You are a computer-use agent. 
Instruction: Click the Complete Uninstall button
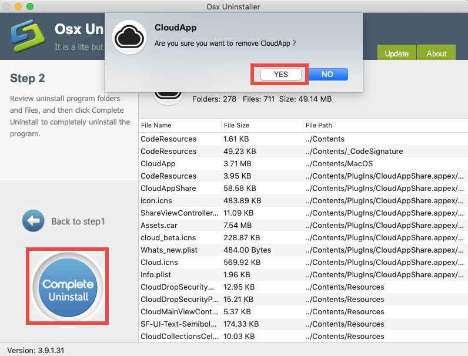pos(68,287)
